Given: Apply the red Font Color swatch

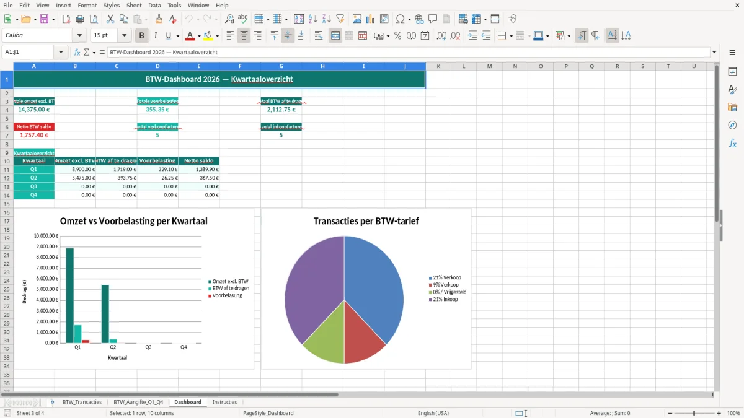Looking at the screenshot, I should click(x=190, y=36).
